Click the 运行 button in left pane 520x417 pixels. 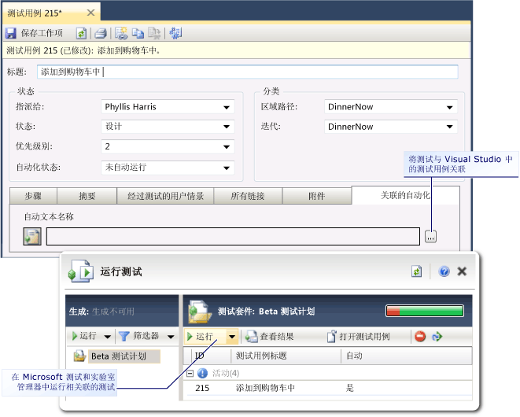pos(84,336)
